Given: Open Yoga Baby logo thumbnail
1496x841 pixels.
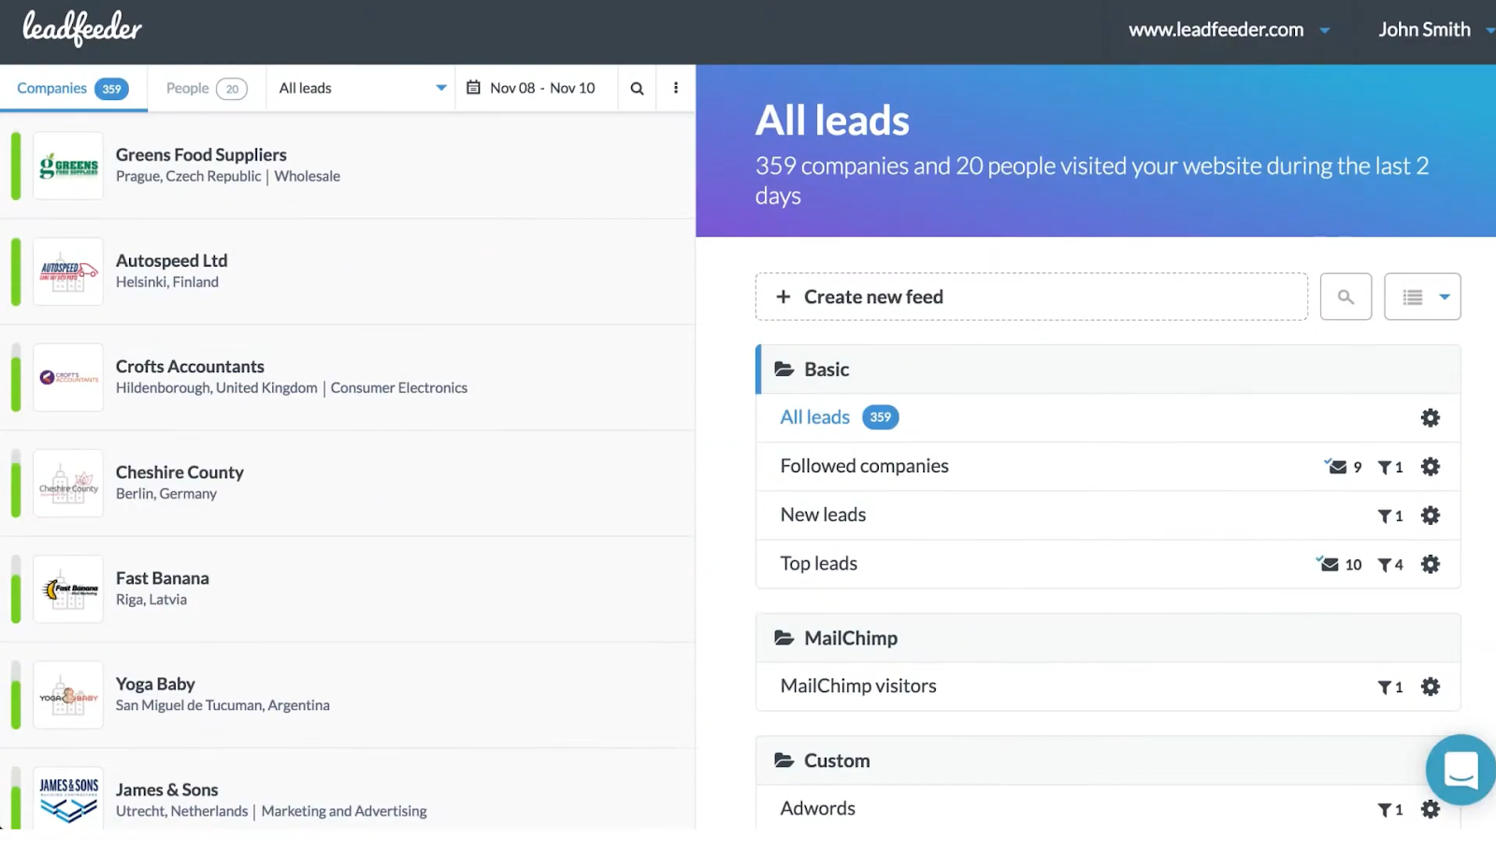Looking at the screenshot, I should (68, 694).
